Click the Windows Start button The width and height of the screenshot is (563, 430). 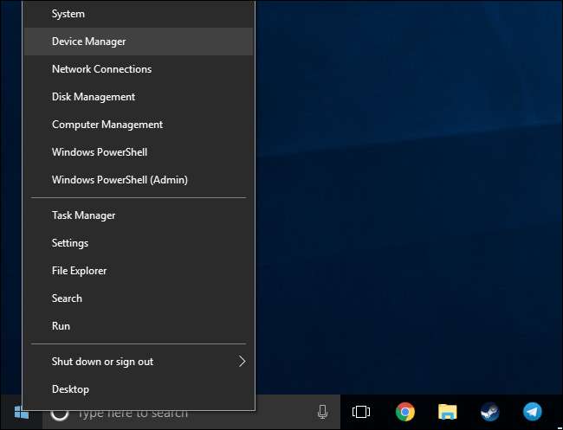[x=19, y=413]
